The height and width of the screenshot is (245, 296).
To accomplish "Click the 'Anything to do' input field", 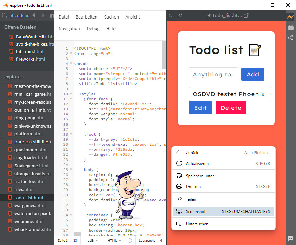I will click(x=213, y=75).
